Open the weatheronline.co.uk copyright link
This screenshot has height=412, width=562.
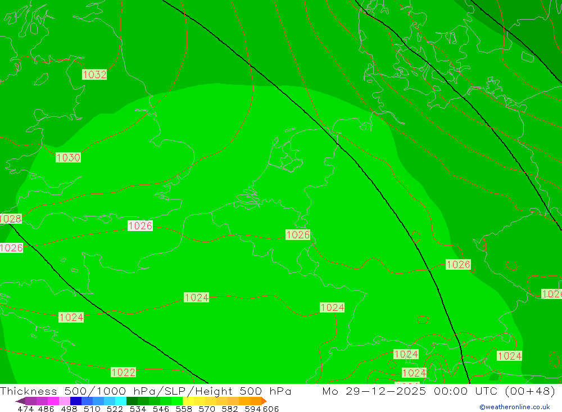coord(515,407)
